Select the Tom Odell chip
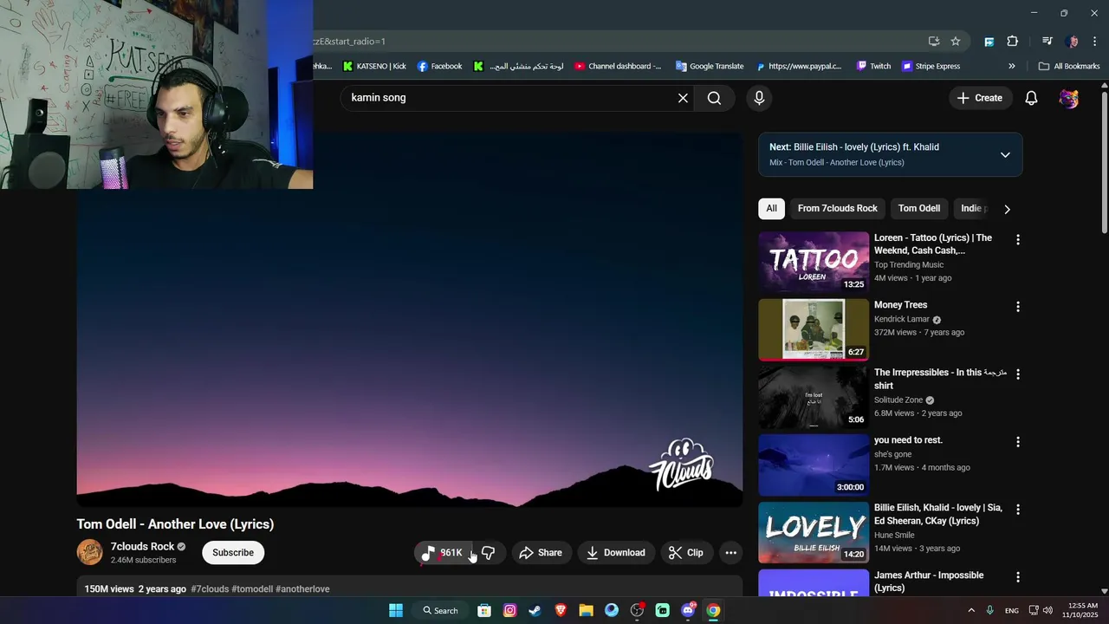The width and height of the screenshot is (1109, 624). (x=919, y=209)
